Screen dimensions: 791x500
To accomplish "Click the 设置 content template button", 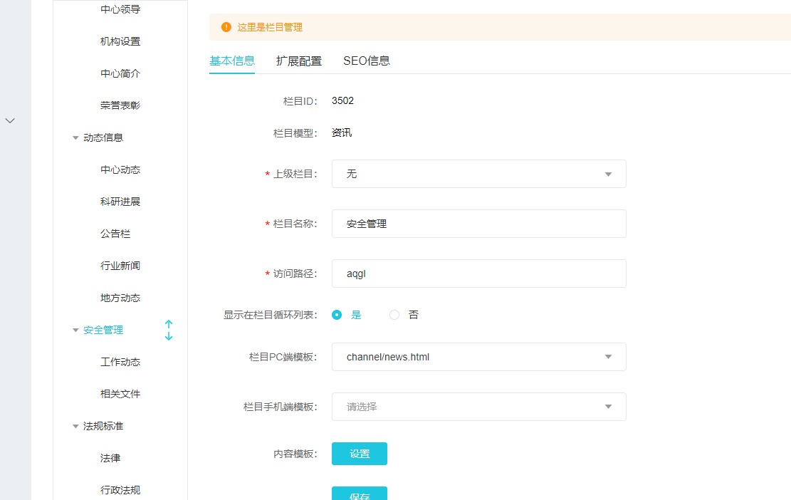I will (x=360, y=454).
